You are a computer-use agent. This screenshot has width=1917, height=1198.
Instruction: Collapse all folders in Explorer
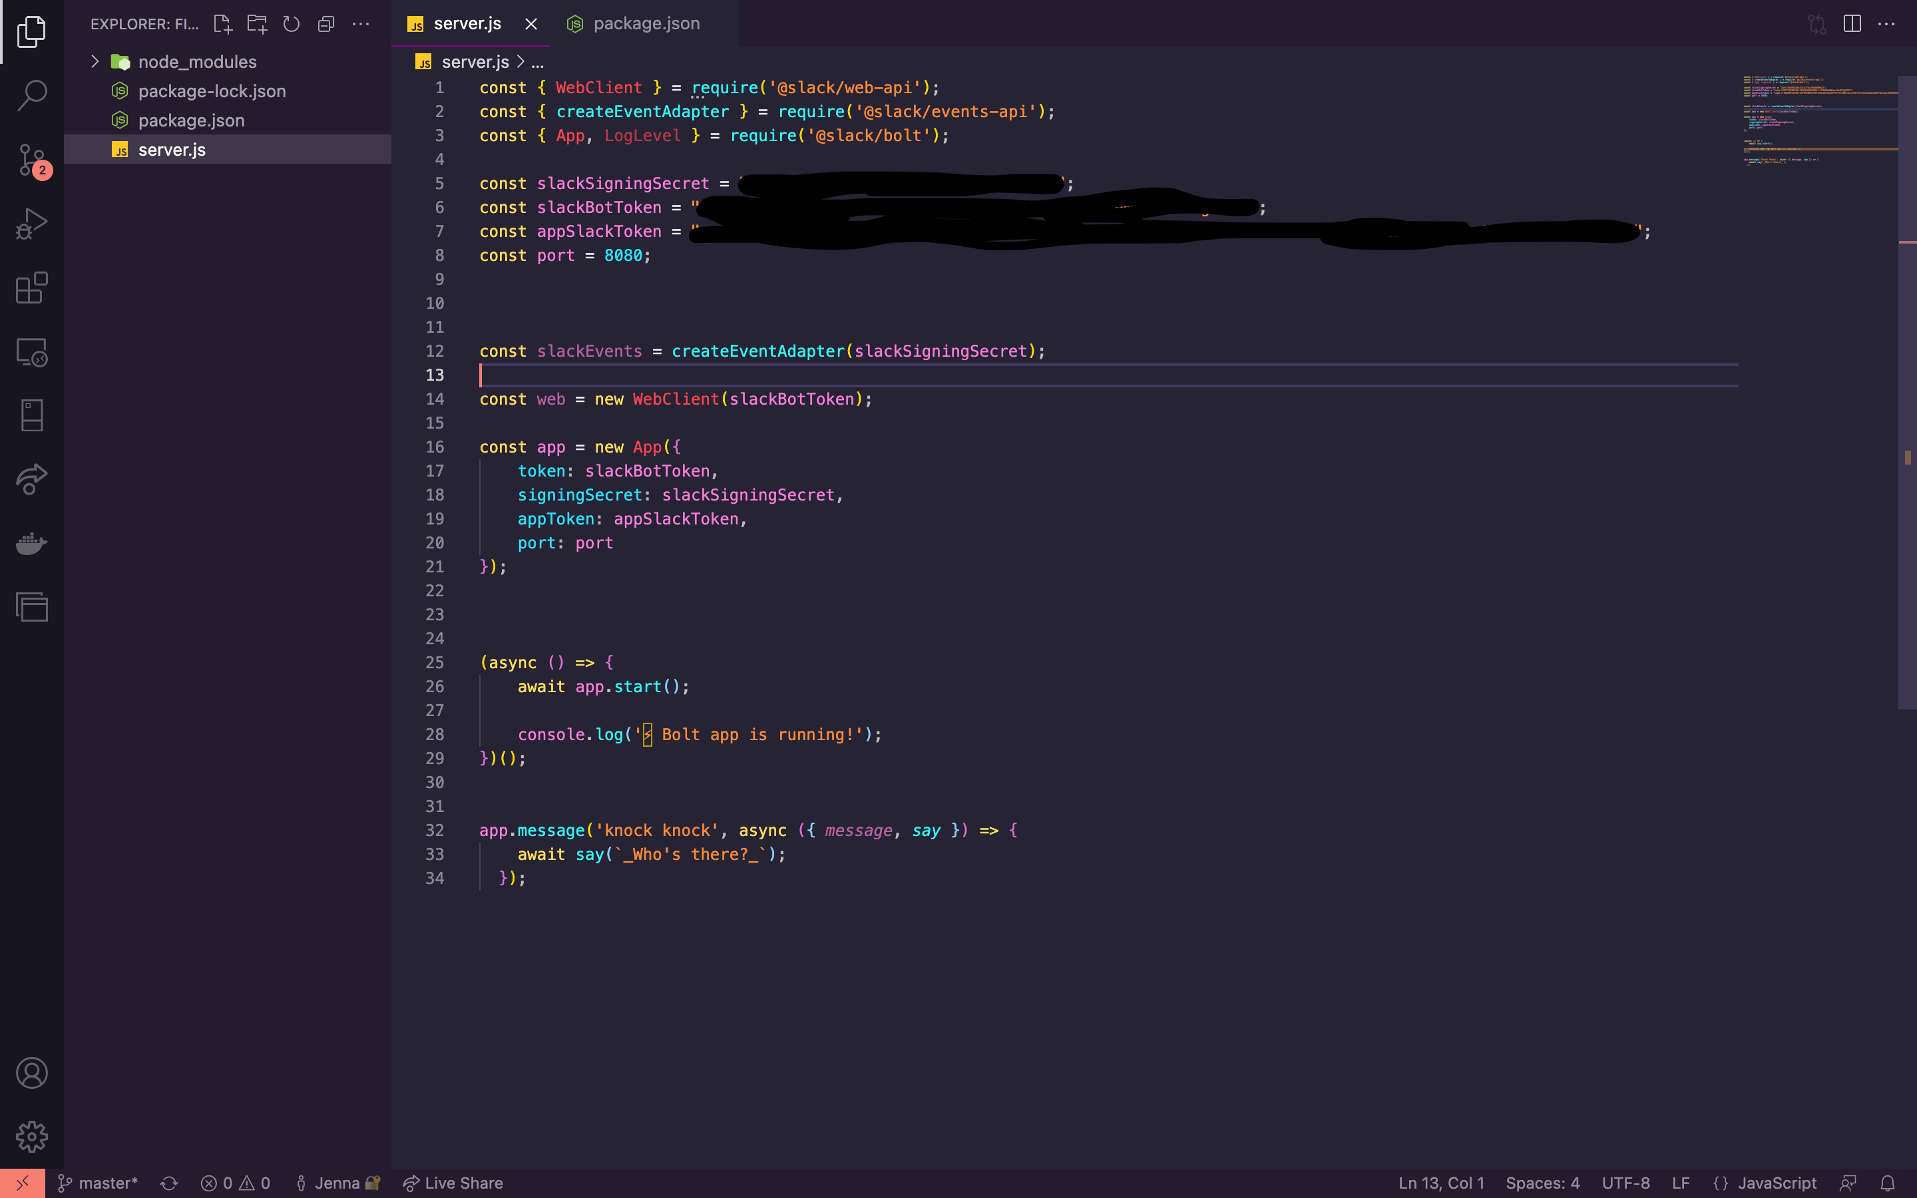coord(325,24)
